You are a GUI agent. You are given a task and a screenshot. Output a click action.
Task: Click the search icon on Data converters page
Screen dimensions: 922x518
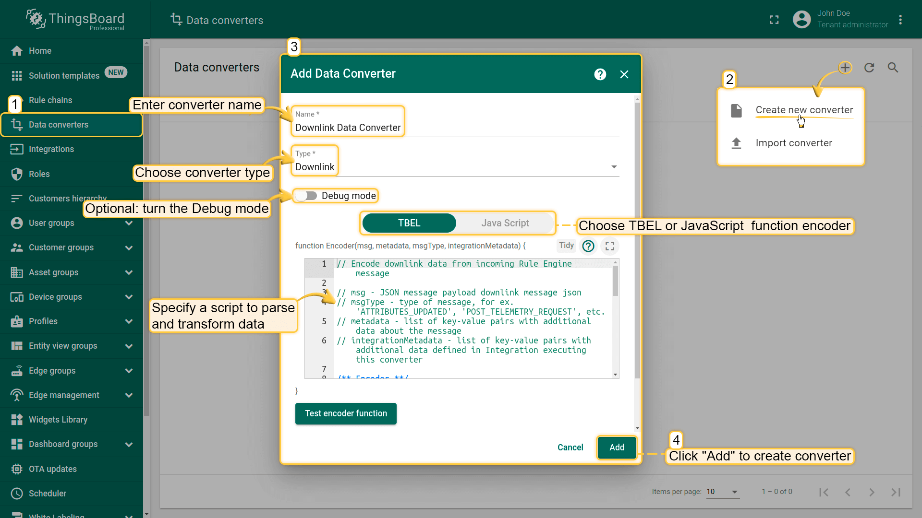pos(894,68)
